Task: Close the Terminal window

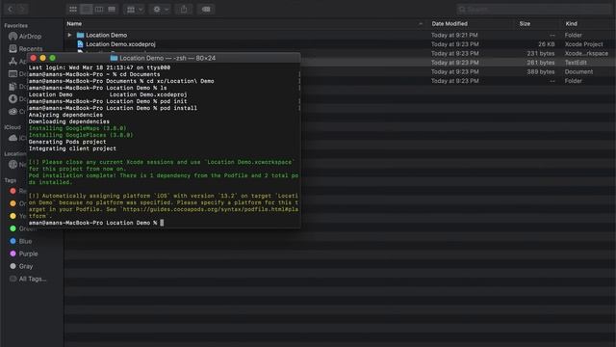Action: [x=34, y=58]
